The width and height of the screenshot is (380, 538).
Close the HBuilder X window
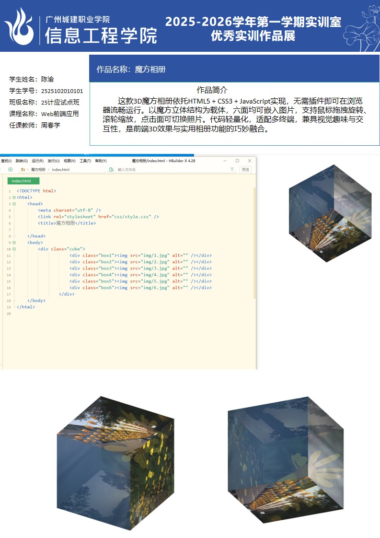(250, 161)
